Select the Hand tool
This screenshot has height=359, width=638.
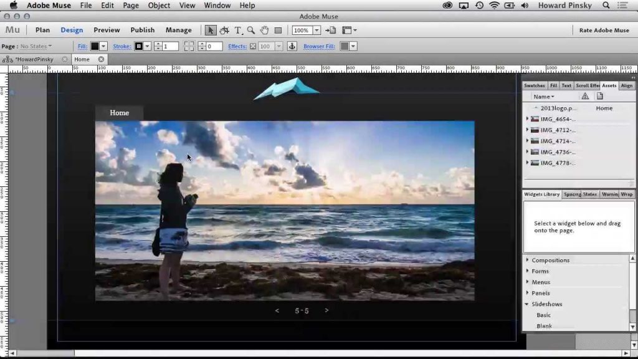[264, 30]
